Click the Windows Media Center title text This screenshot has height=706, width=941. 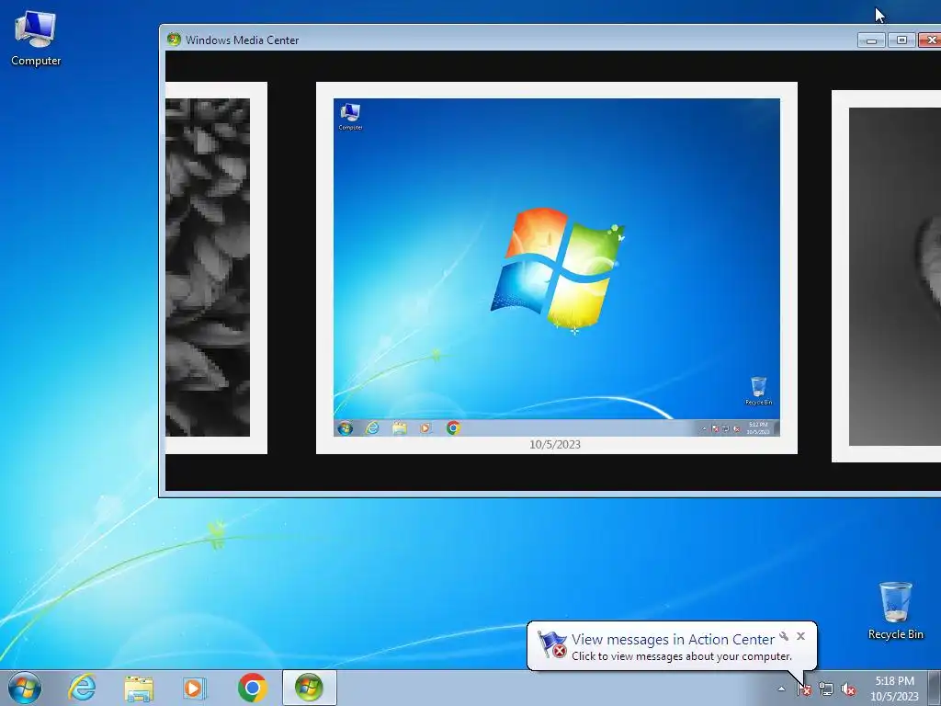(242, 40)
